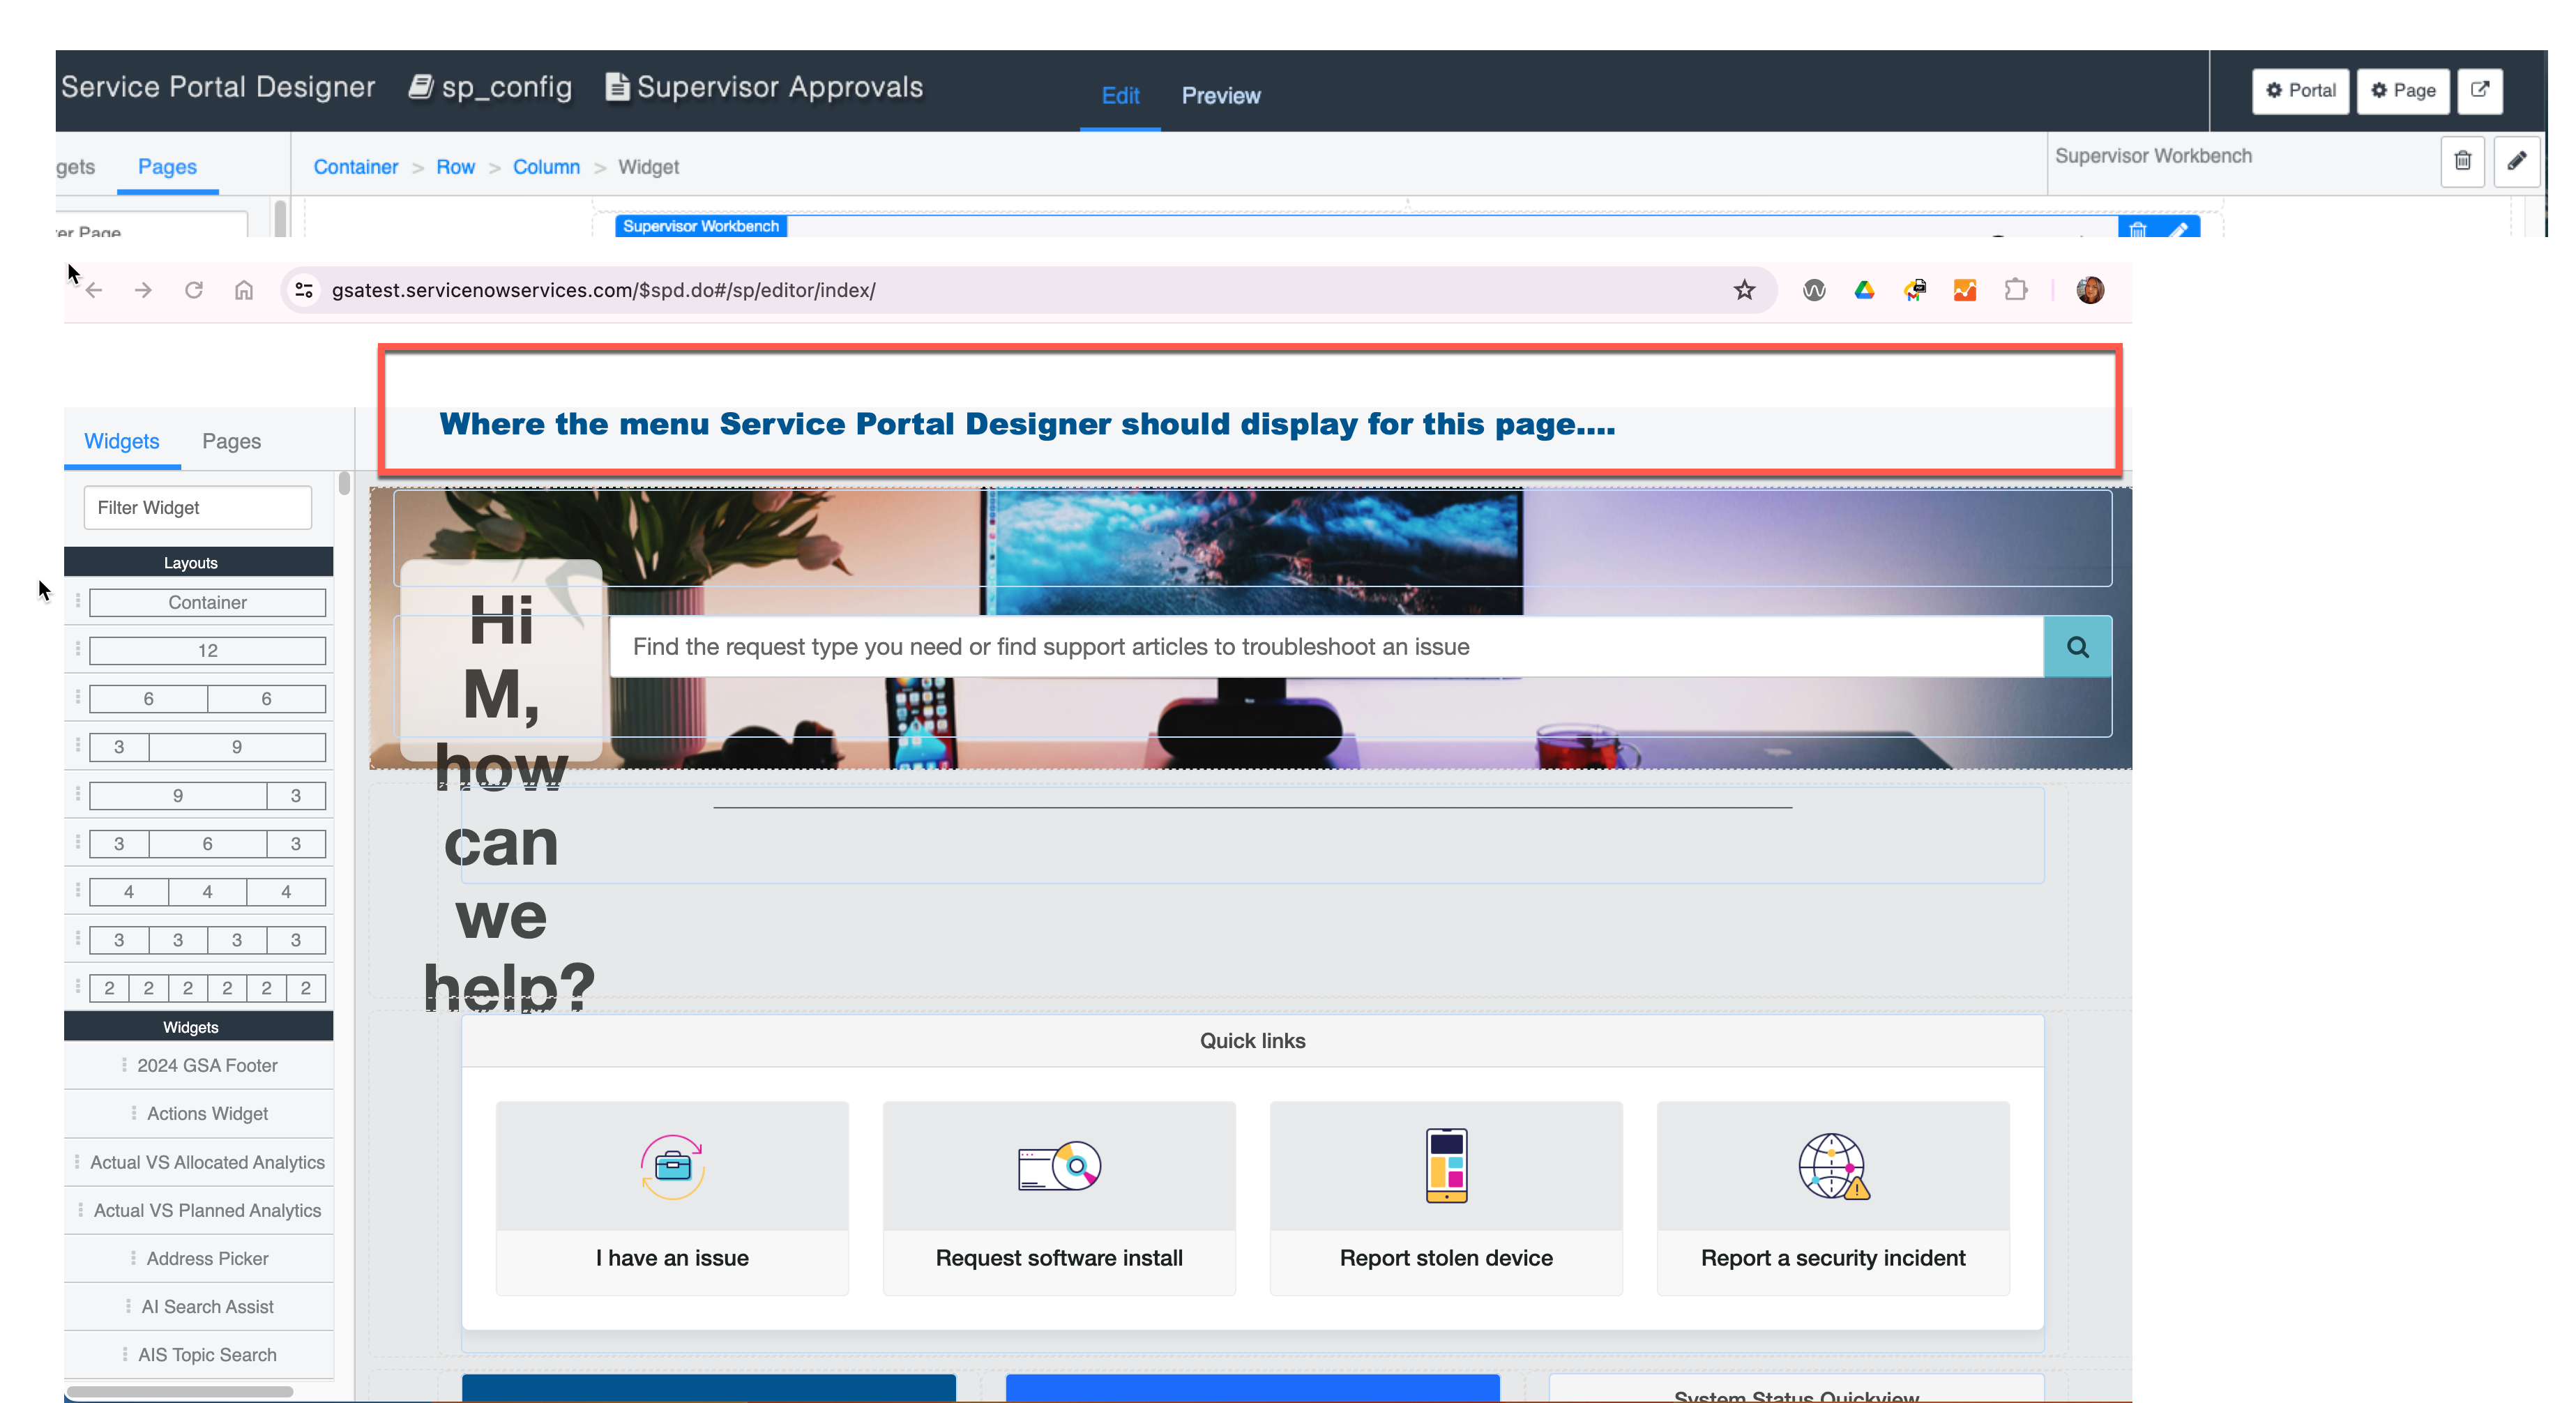Open the orange analytics extension icon
The image size is (2576, 1403).
point(1964,290)
